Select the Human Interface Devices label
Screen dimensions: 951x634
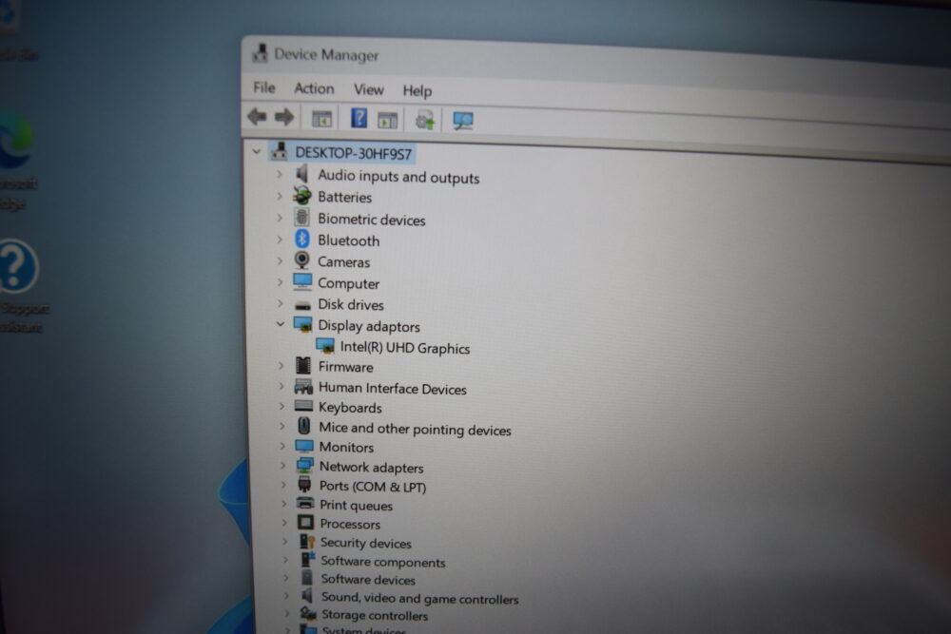click(393, 389)
